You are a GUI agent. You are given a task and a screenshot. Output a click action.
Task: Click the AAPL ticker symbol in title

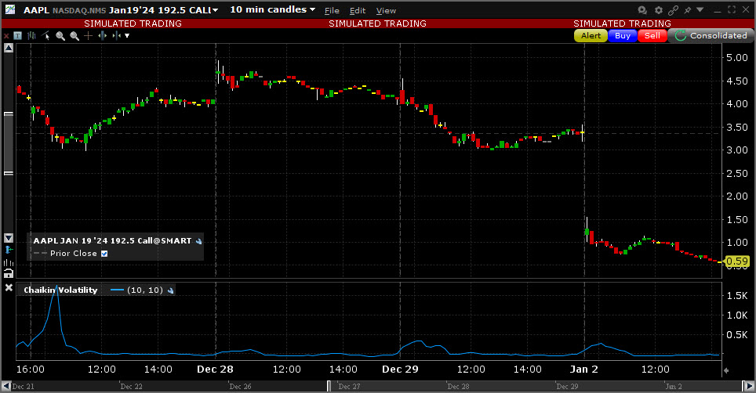(x=37, y=10)
